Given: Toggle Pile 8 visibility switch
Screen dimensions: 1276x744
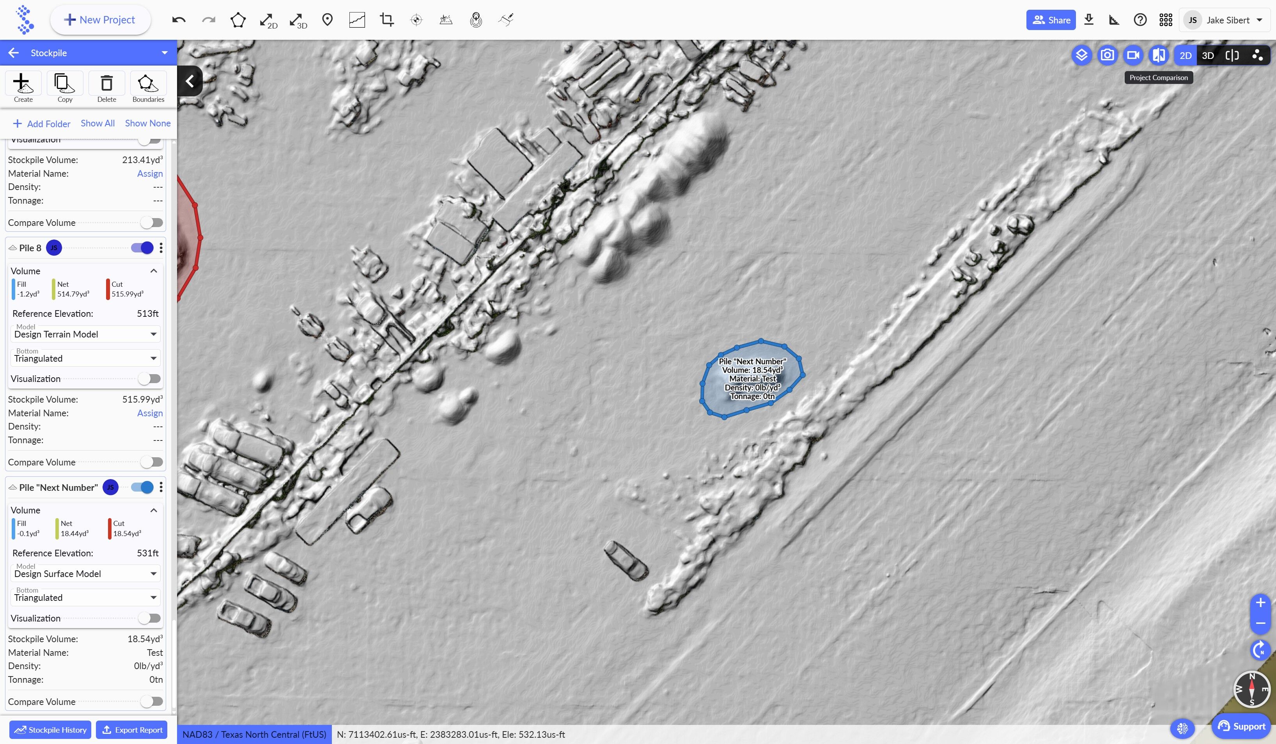Looking at the screenshot, I should [142, 248].
